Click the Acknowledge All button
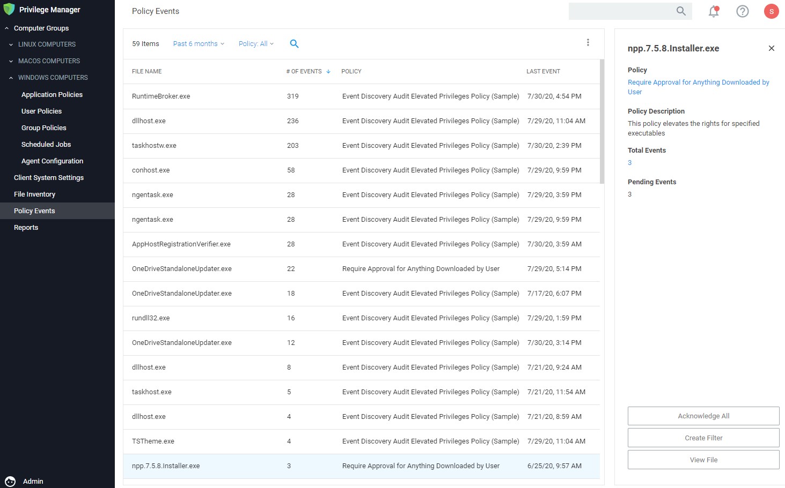This screenshot has height=488, width=785. [703, 416]
